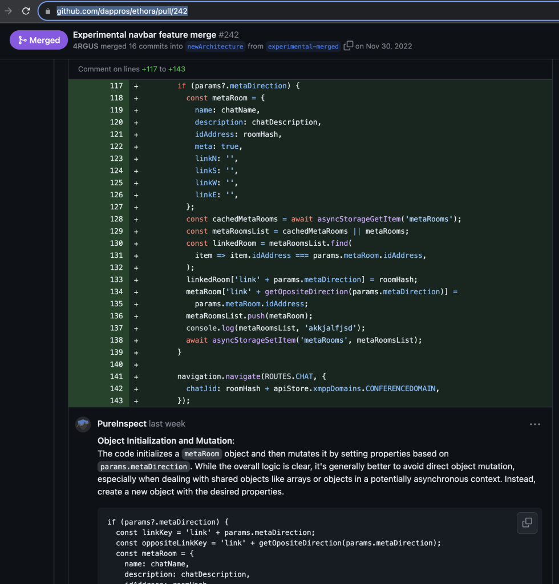The height and width of the screenshot is (584, 559).
Task: Click asyncStorageSetItem code on line 138
Action: [254, 340]
